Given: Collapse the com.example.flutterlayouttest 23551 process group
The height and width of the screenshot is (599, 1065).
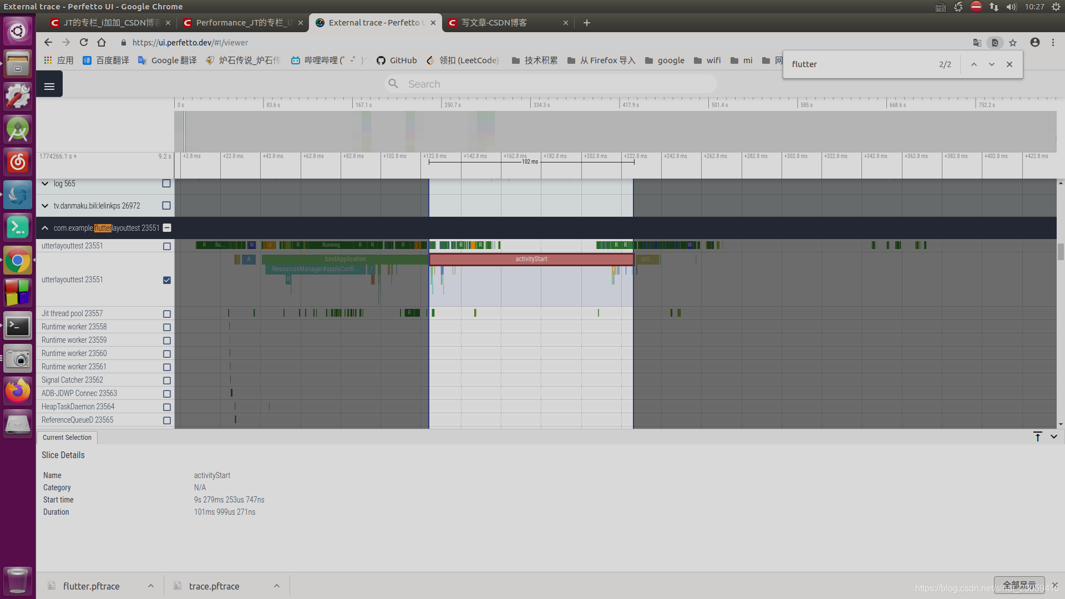Looking at the screenshot, I should pyautogui.click(x=45, y=228).
